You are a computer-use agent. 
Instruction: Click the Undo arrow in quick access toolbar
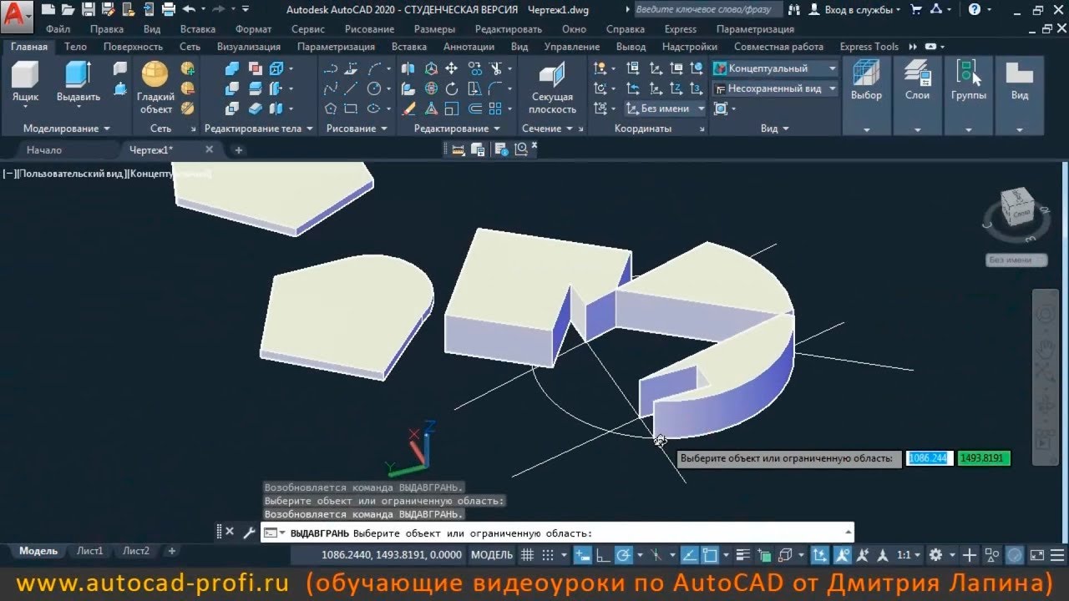tap(189, 9)
